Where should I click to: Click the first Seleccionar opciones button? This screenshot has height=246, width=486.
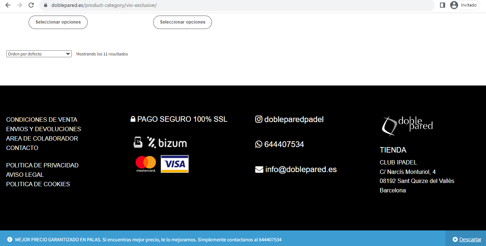tap(58, 22)
